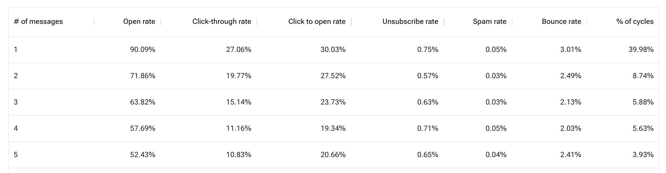
Task: Click the resize divider after '# of messages'
Action: tap(94, 22)
